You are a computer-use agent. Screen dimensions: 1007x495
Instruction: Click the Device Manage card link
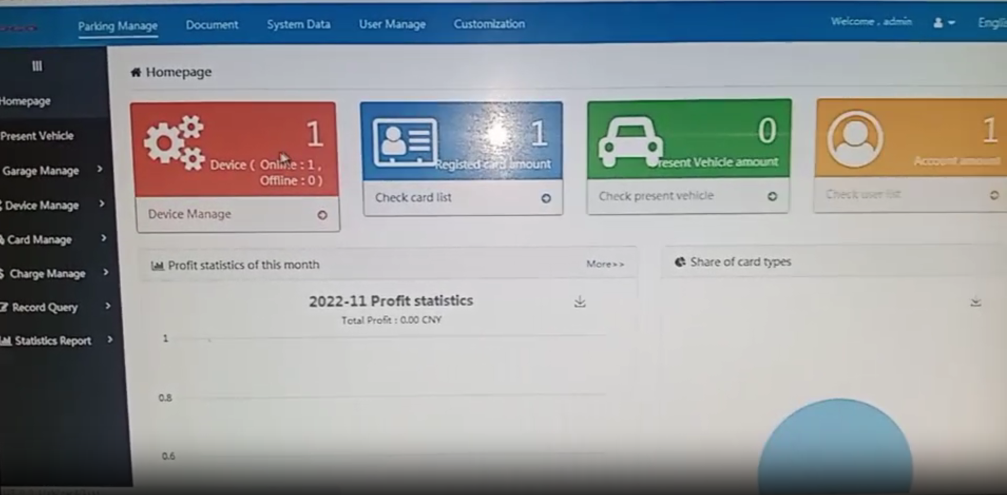click(x=189, y=214)
